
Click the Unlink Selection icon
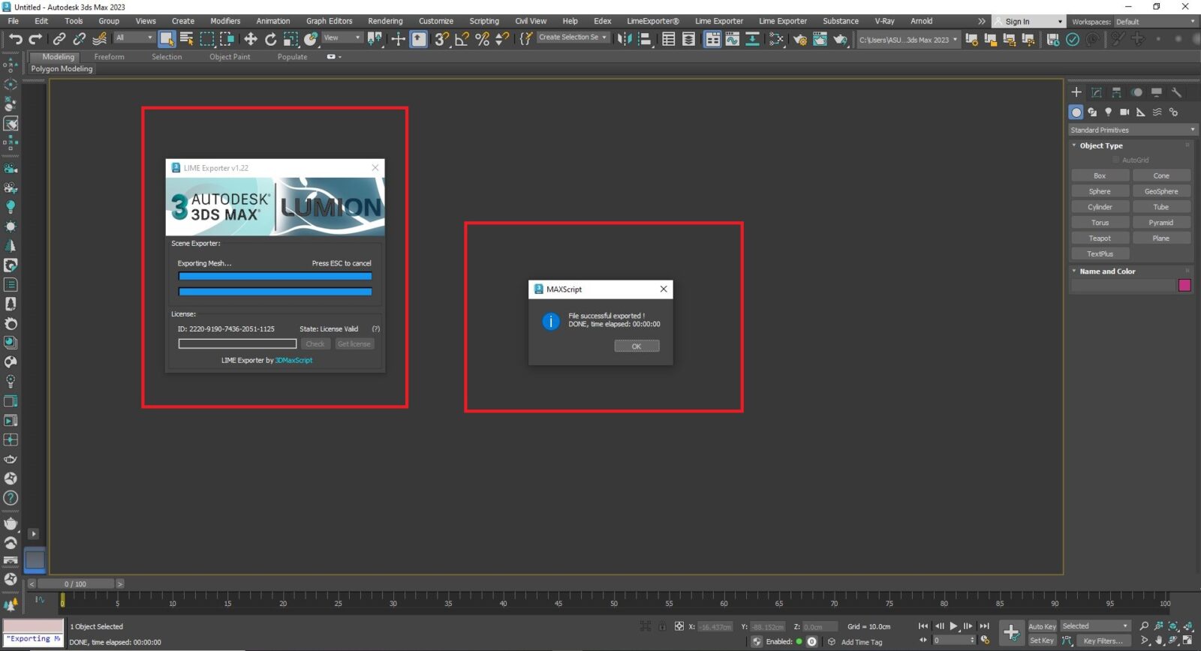pos(79,39)
